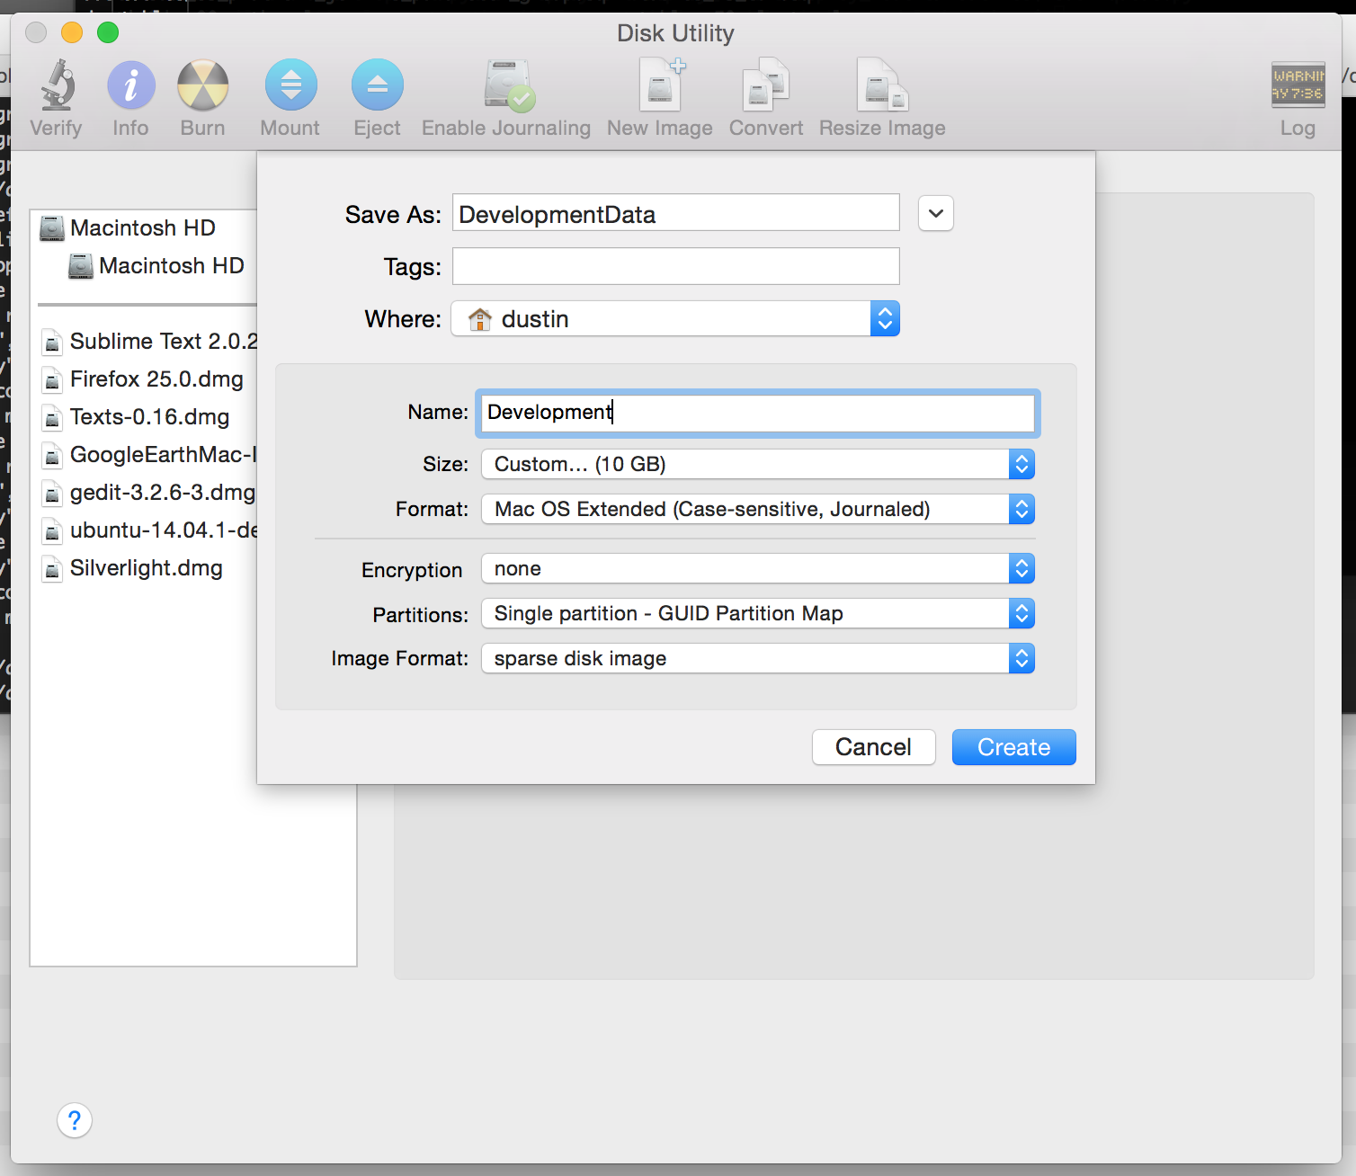The image size is (1356, 1176).
Task: Click the Tags input field
Action: (x=675, y=267)
